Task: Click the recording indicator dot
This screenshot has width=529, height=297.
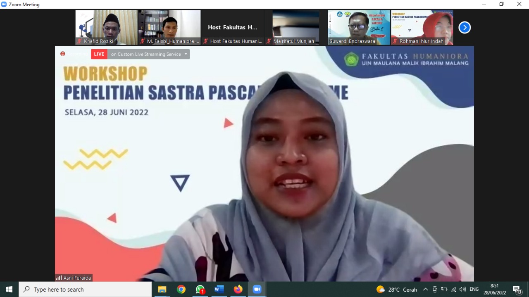Action: coord(63,54)
